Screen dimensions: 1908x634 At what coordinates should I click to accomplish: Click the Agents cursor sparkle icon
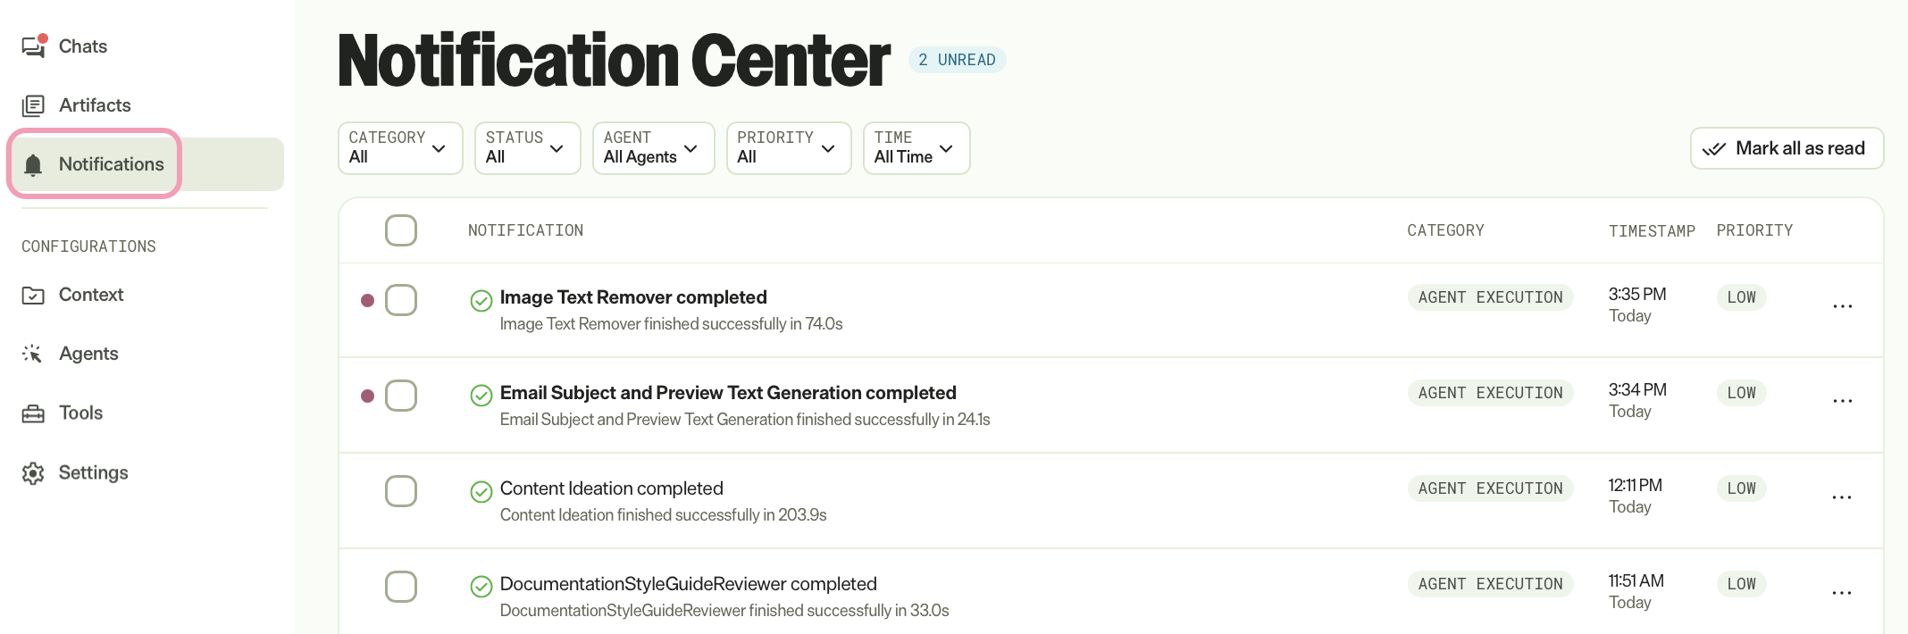32,354
